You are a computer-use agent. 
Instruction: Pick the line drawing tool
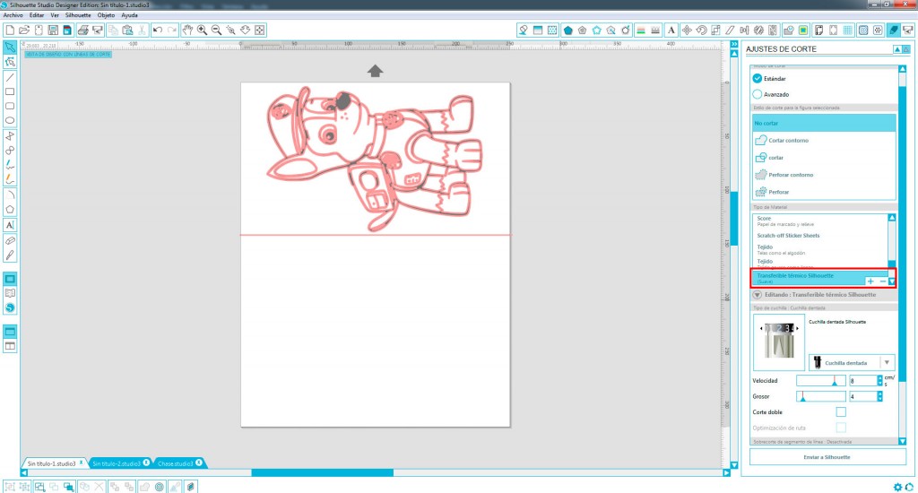coord(10,77)
